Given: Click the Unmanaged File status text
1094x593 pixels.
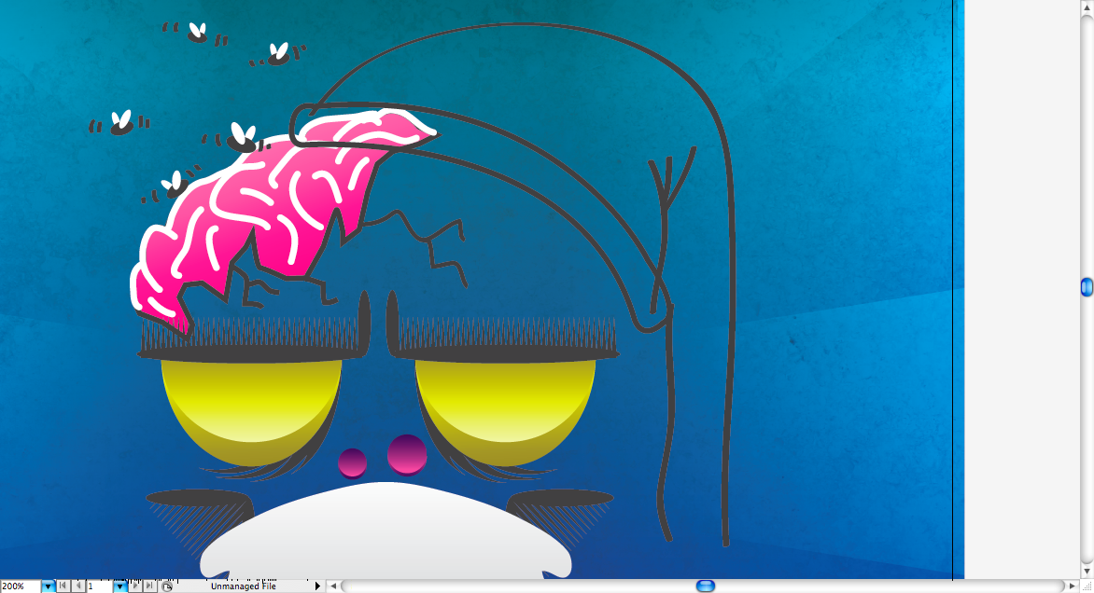Looking at the screenshot, I should [243, 586].
